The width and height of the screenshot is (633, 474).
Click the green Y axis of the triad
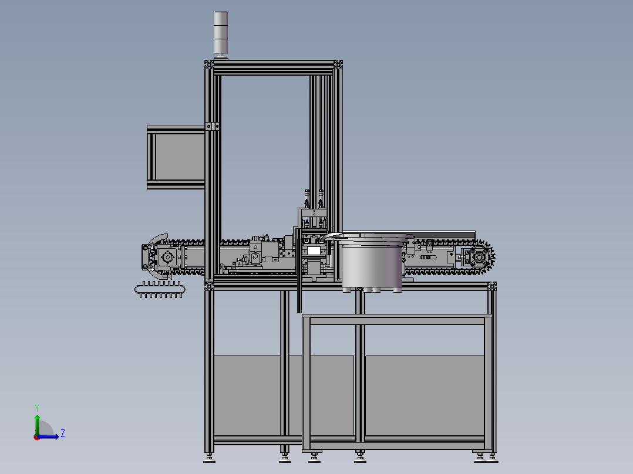pyautogui.click(x=37, y=424)
